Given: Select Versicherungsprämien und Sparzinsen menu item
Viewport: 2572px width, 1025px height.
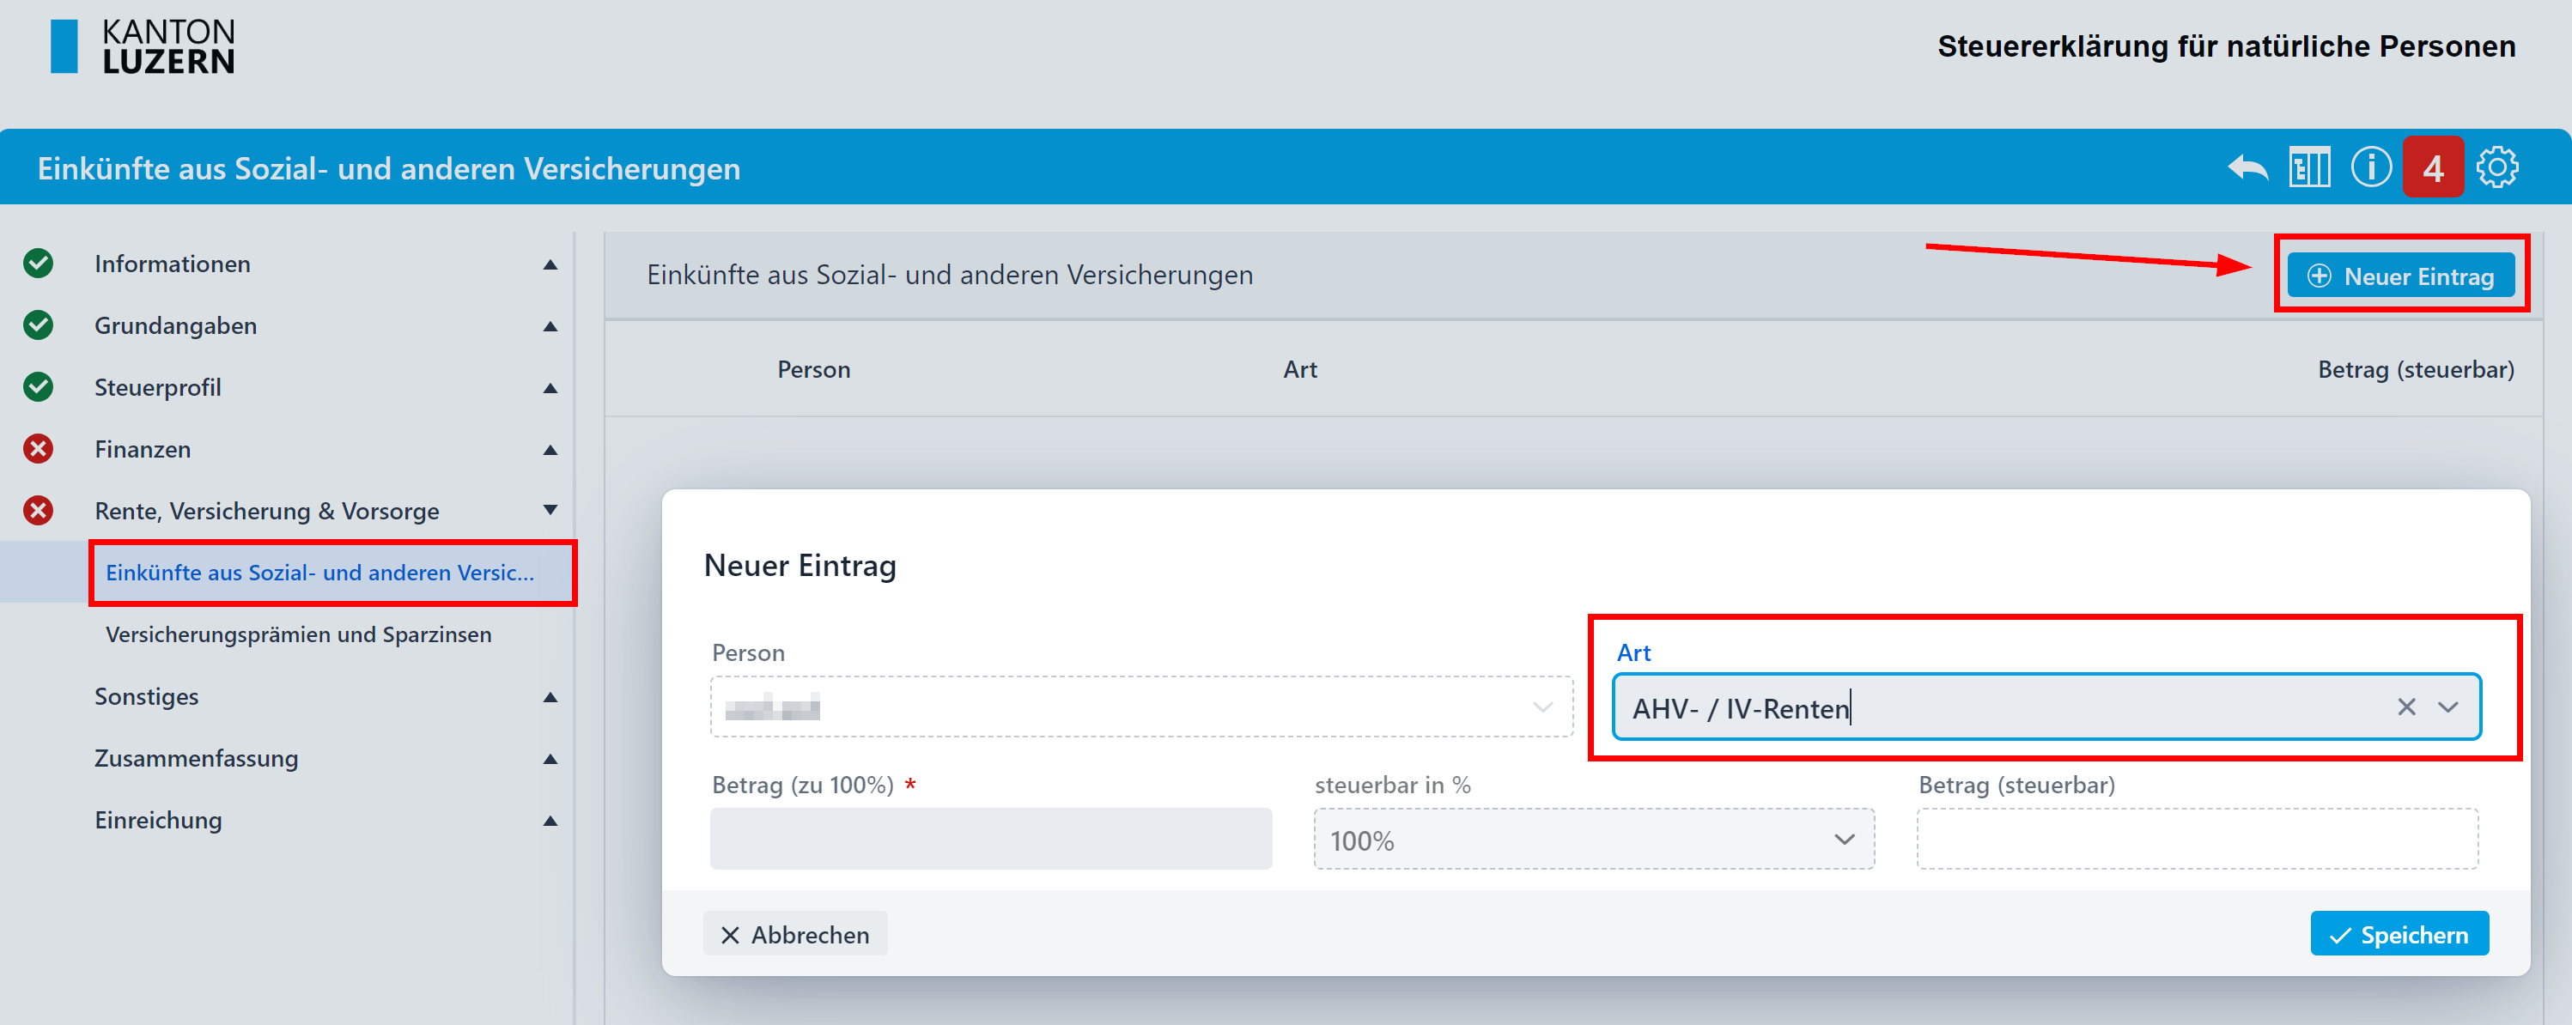Looking at the screenshot, I should 299,634.
